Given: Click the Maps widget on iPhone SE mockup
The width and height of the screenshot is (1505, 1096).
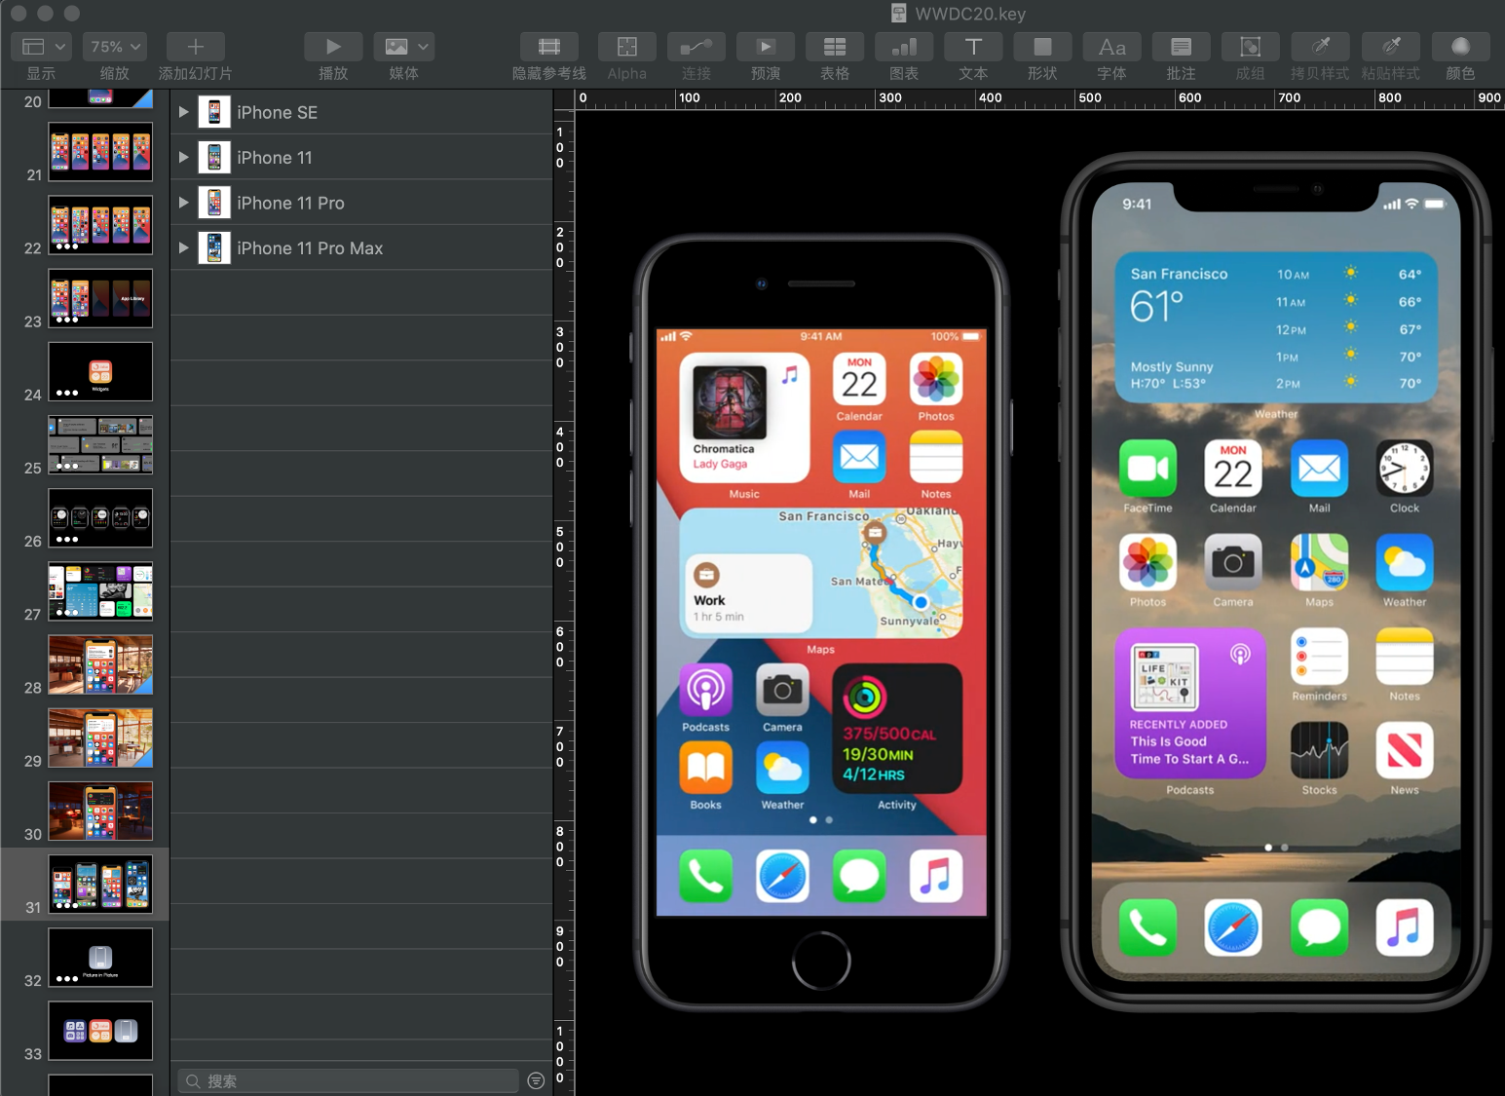Looking at the screenshot, I should tap(821, 572).
